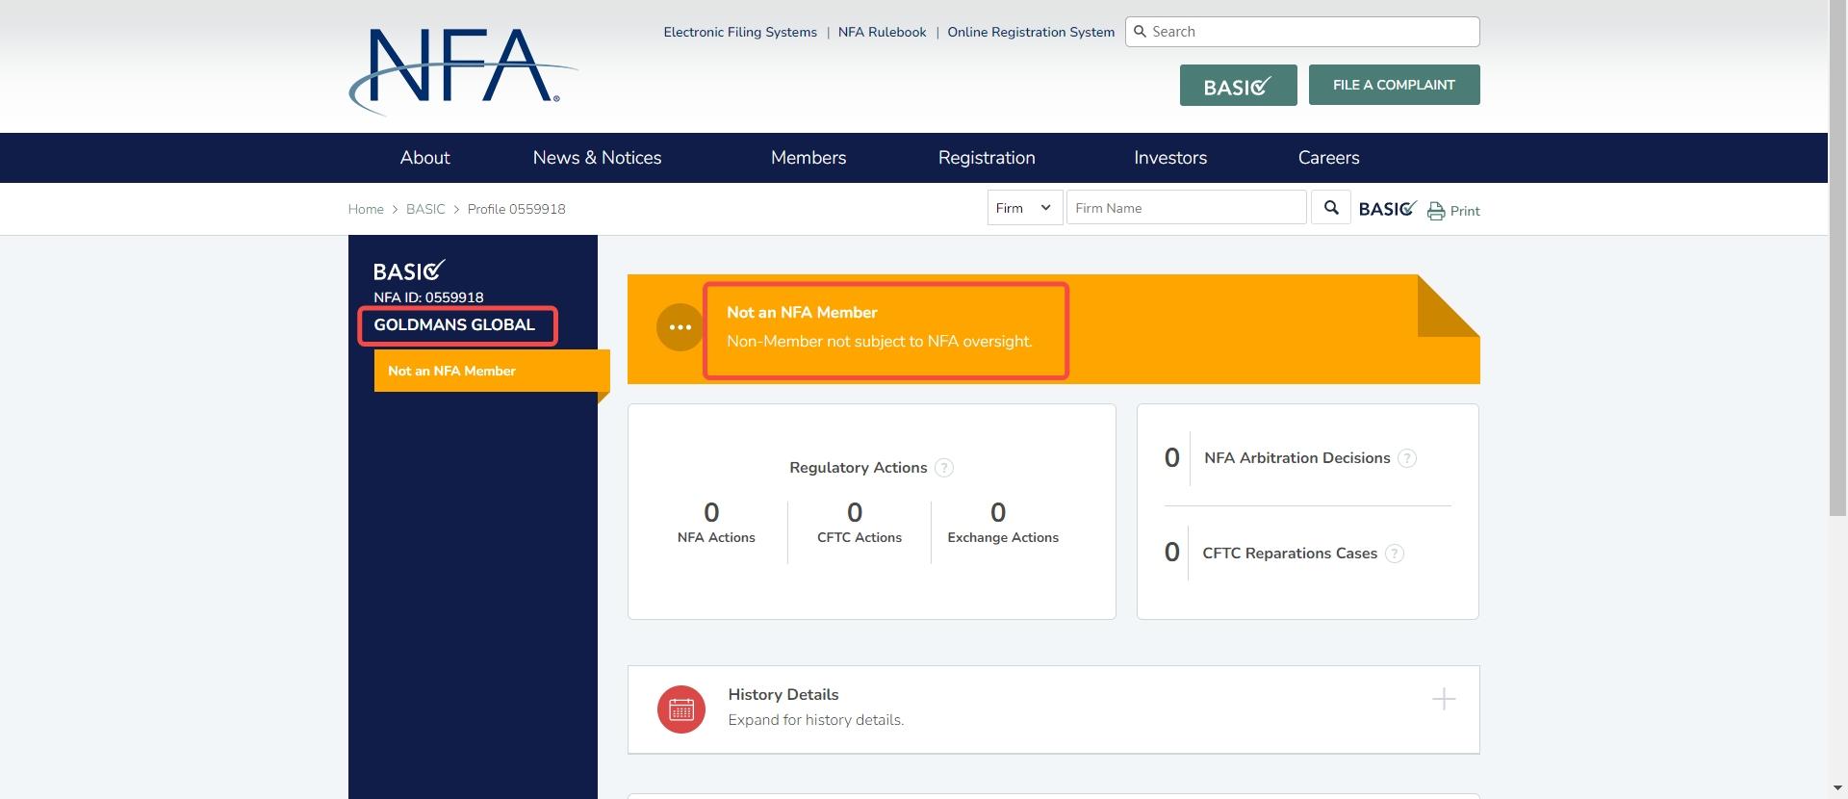1848x799 pixels.
Task: Expand History Details with the plus icon
Action: click(x=1444, y=699)
